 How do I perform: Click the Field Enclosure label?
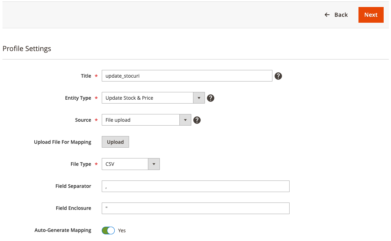73,208
